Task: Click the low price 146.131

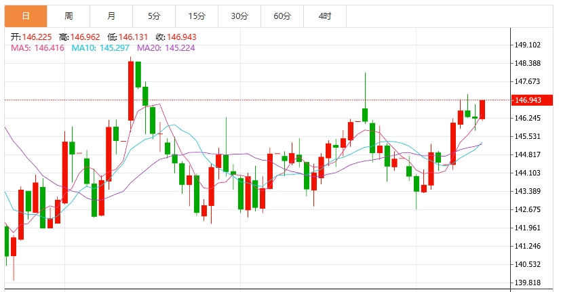Action: tap(133, 37)
